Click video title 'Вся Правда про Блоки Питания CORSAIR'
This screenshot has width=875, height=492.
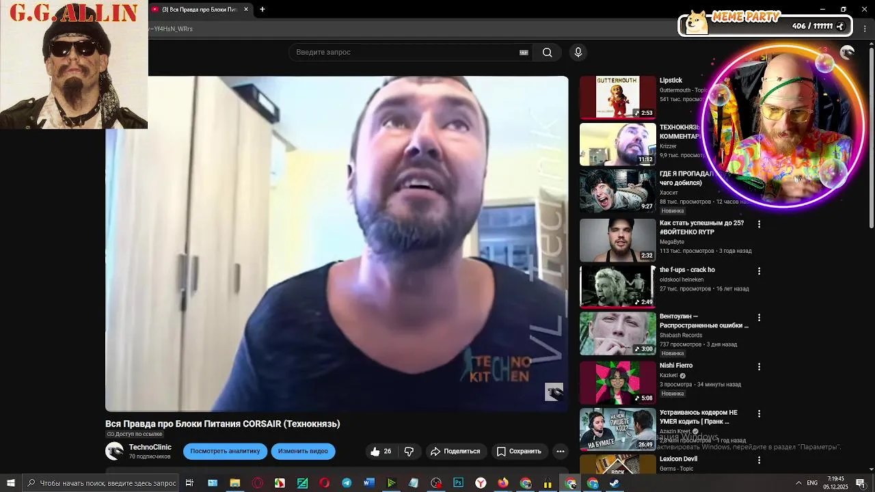pyautogui.click(x=222, y=424)
